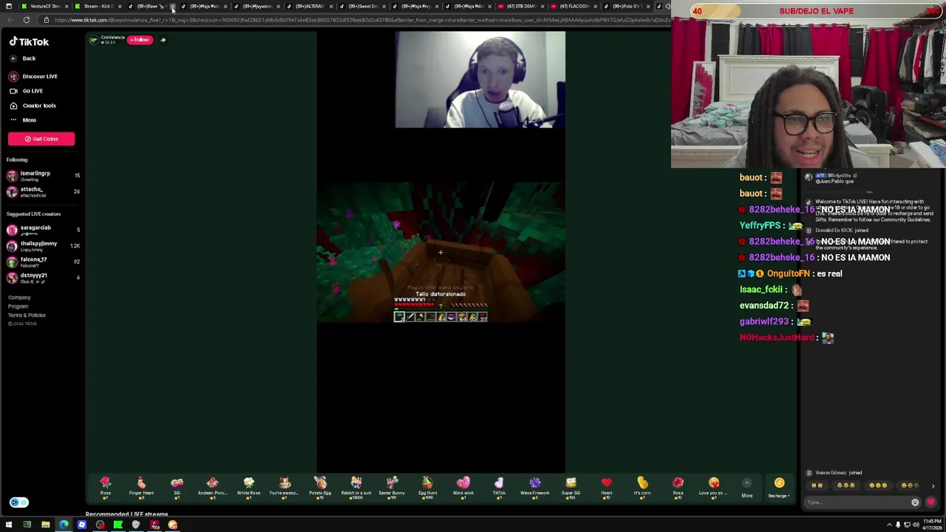The width and height of the screenshot is (946, 532).
Task: Open the Windows Start button
Action: [8, 525]
